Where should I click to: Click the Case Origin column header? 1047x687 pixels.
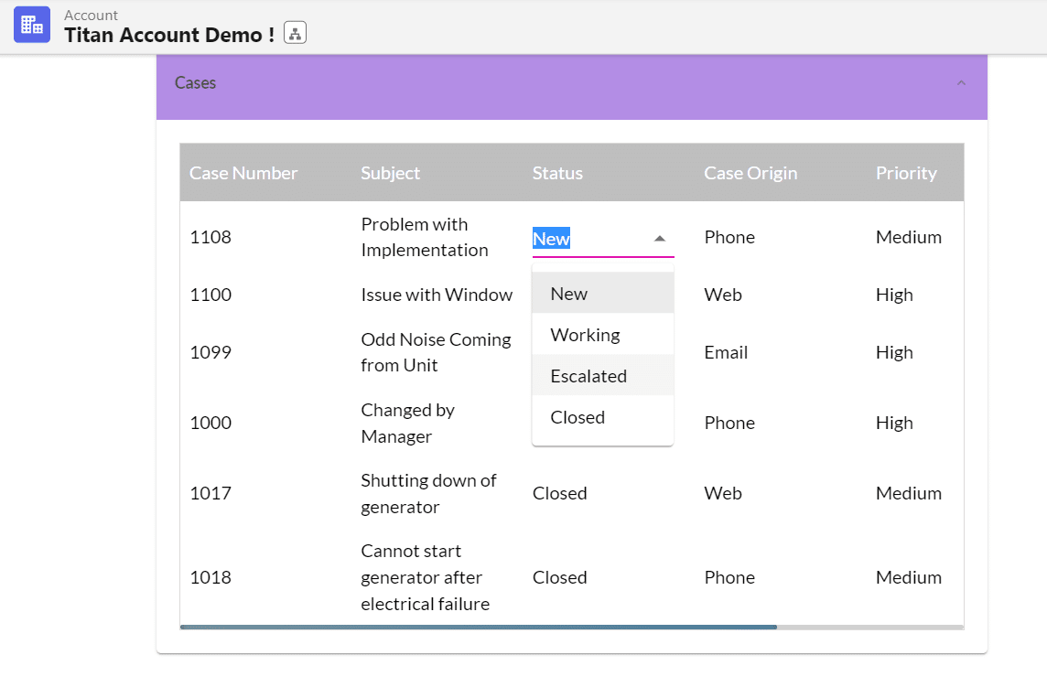[750, 173]
